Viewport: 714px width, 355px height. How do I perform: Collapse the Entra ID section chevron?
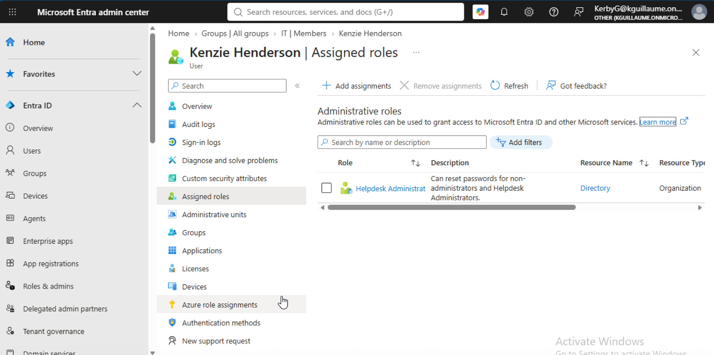(x=137, y=105)
